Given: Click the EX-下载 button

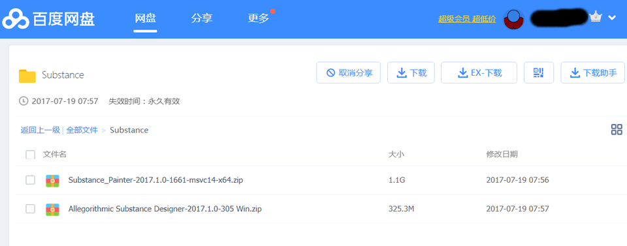Looking at the screenshot, I should 479,72.
